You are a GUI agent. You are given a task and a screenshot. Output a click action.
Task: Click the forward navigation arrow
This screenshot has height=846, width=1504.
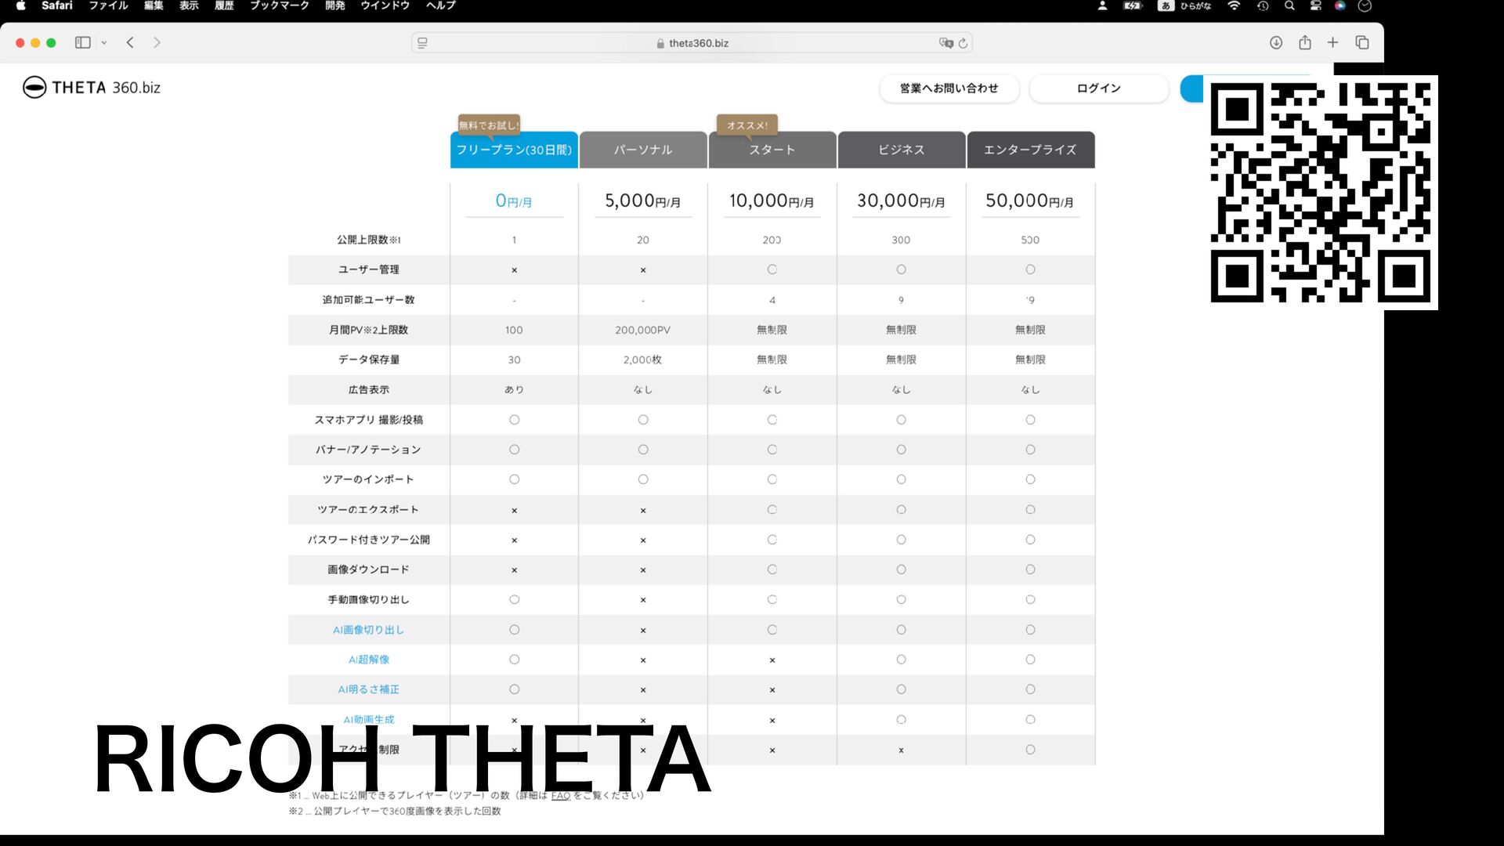tap(157, 42)
